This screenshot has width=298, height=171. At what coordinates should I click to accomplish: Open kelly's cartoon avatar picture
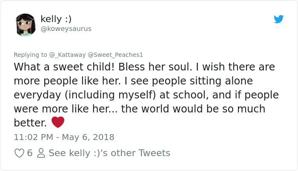[x=26, y=25]
